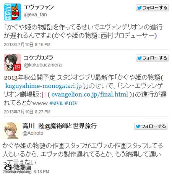Follow the @eva_fan account
Viewport: 172px width, 176px height.
click(152, 8)
